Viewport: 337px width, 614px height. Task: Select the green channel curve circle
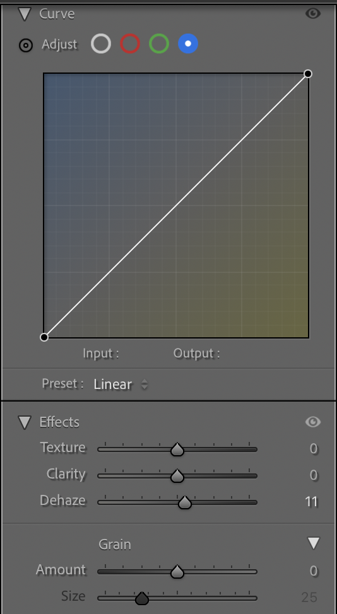tap(158, 43)
